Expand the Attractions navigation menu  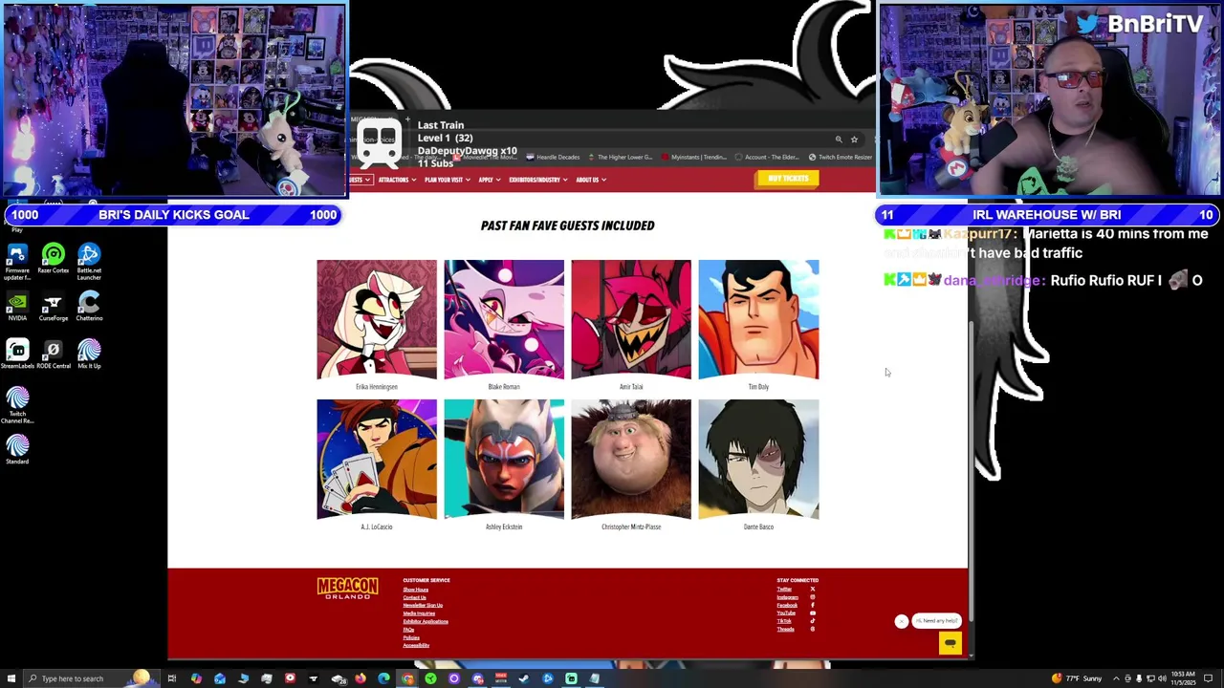[x=396, y=180]
